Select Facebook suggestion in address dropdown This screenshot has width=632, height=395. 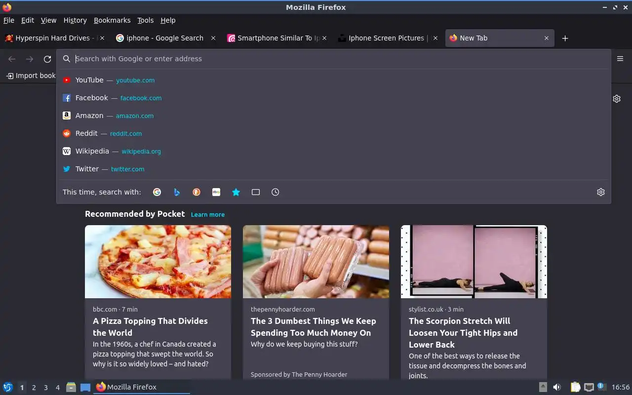334,98
